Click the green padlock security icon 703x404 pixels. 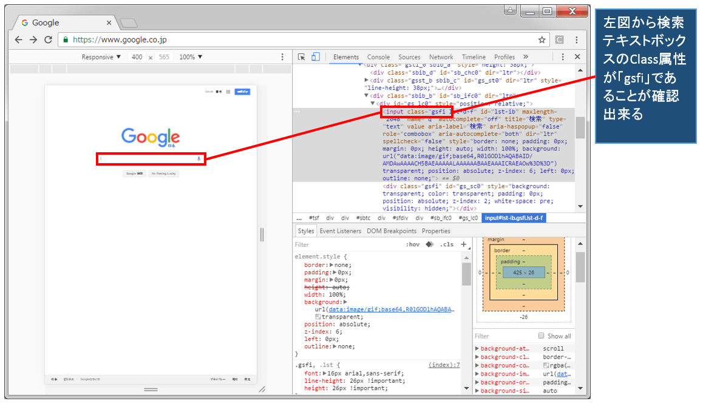pyautogui.click(x=66, y=40)
